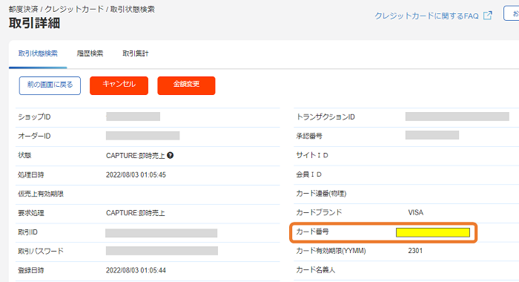Select the オーダーID label
This screenshot has width=519, height=282.
[34, 137]
